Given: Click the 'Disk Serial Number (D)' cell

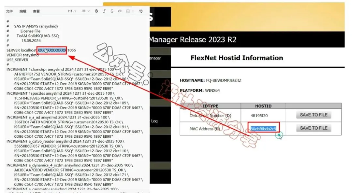Looking at the screenshot, I should pos(210,116).
